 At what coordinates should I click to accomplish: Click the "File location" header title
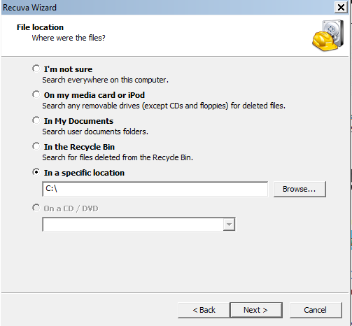(40, 27)
